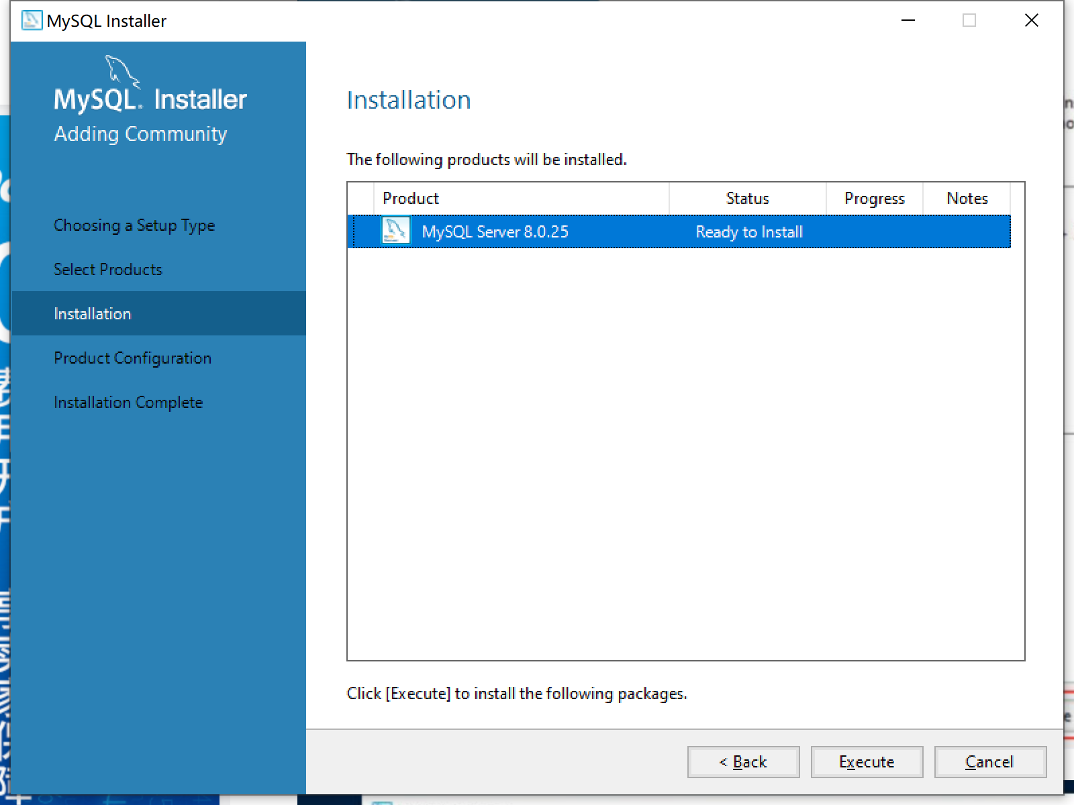Viewport: 1074px width, 805px height.
Task: Click the 'Click [Execute] to install' hint text
Action: 517,694
